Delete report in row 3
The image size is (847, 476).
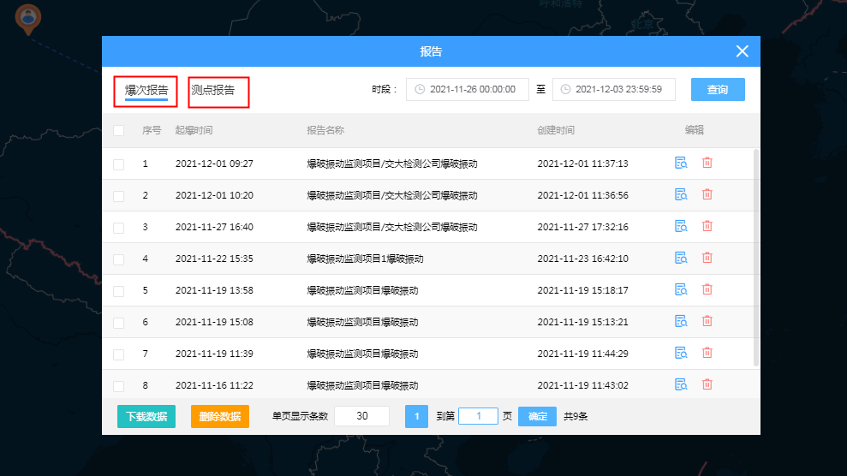pyautogui.click(x=707, y=226)
